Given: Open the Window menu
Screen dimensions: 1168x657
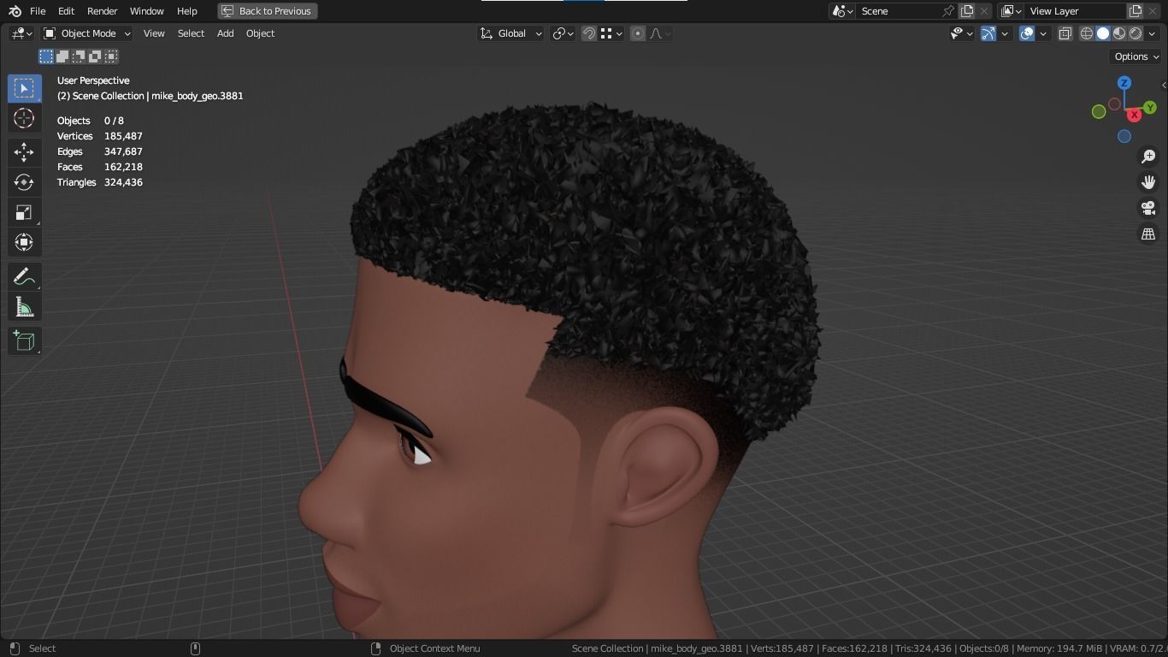Looking at the screenshot, I should [146, 11].
